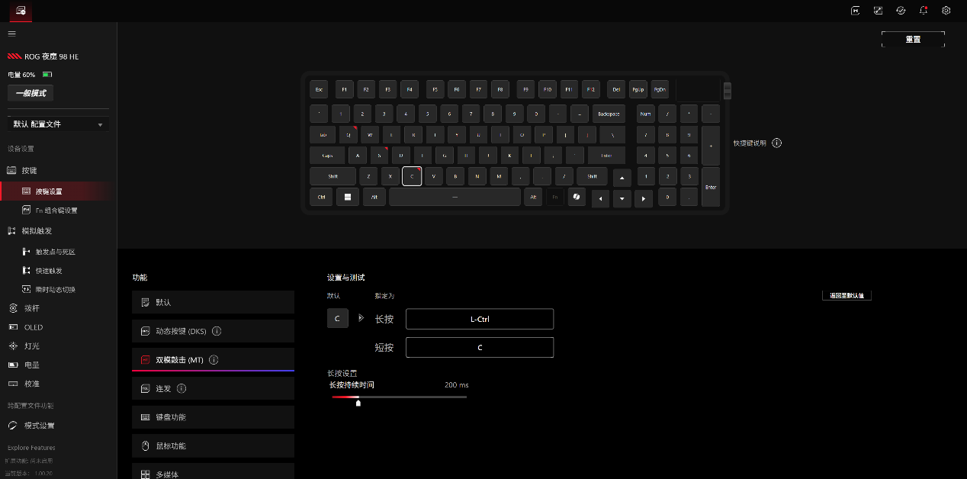This screenshot has height=479, width=967.
Task: Open the notifications bell icon
Action: 924,11
